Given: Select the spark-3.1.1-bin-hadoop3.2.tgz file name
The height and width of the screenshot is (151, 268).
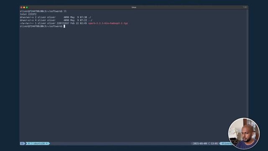Looking at the screenshot, I should tap(108, 23).
